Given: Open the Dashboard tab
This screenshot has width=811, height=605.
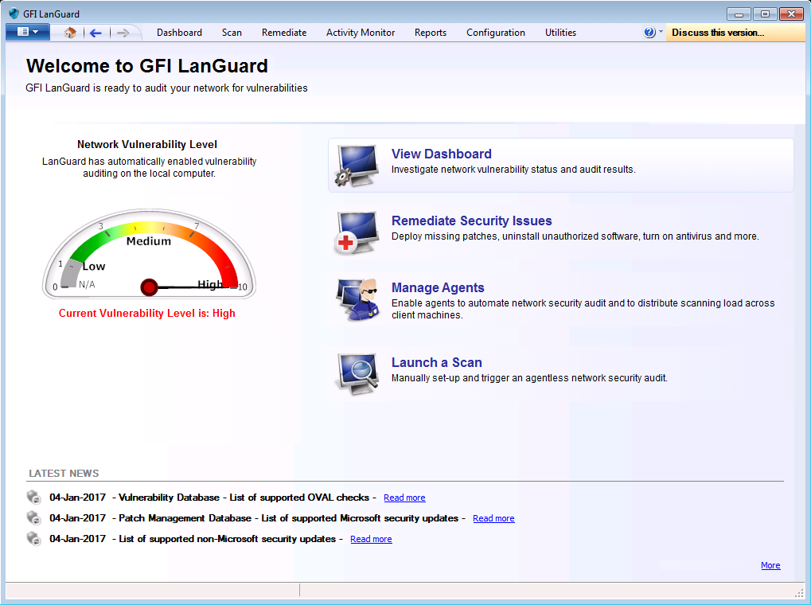Looking at the screenshot, I should [180, 33].
